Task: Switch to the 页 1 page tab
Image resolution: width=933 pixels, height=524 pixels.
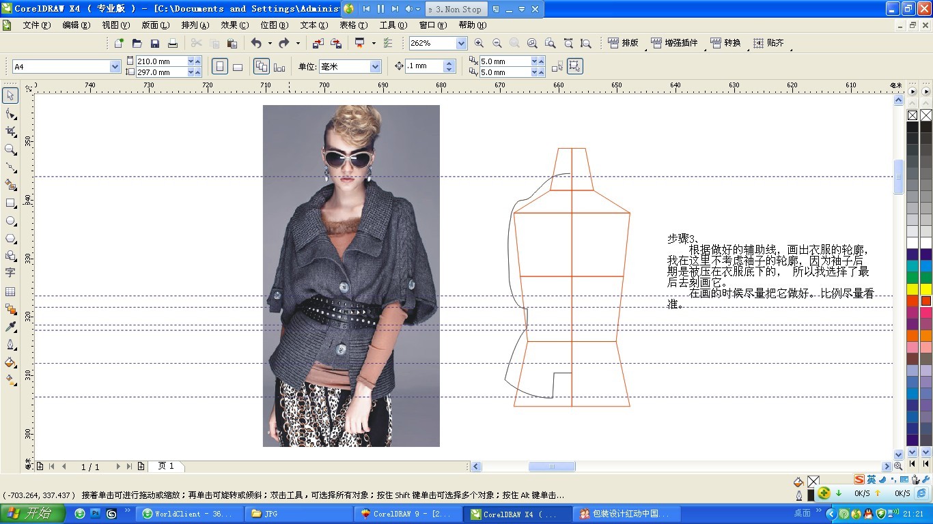Action: click(x=166, y=466)
